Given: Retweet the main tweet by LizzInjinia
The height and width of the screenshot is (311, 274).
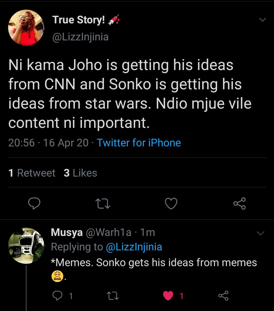Looking at the screenshot, I should tap(103, 203).
